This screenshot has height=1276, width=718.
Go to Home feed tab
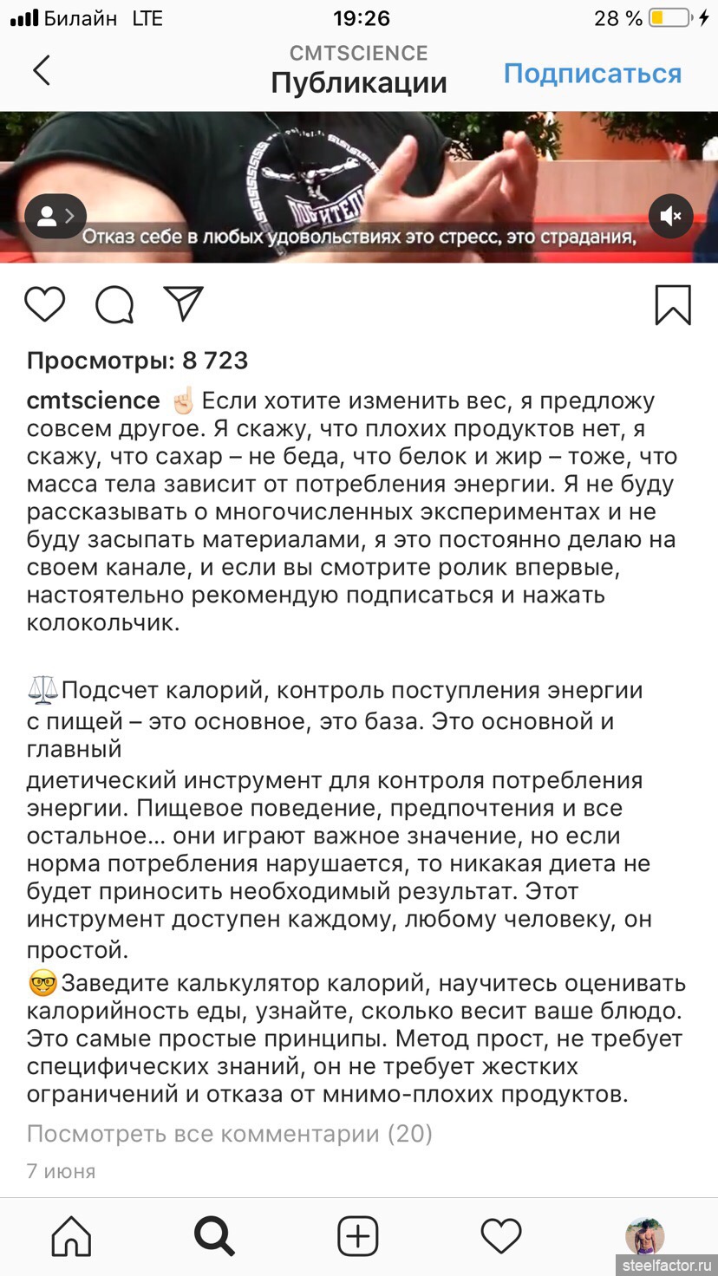tap(71, 1236)
